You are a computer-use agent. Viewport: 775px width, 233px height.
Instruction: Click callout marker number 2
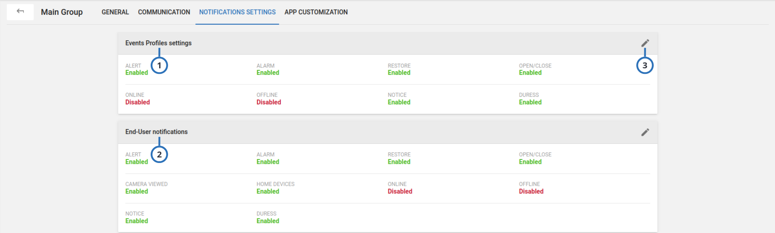[159, 154]
